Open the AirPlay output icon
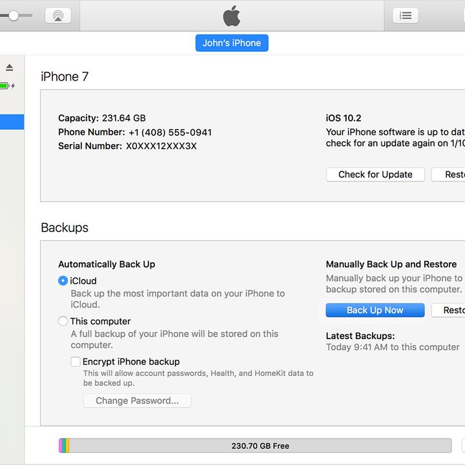 point(58,15)
